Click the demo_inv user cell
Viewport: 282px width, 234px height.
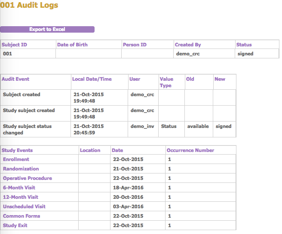142,126
